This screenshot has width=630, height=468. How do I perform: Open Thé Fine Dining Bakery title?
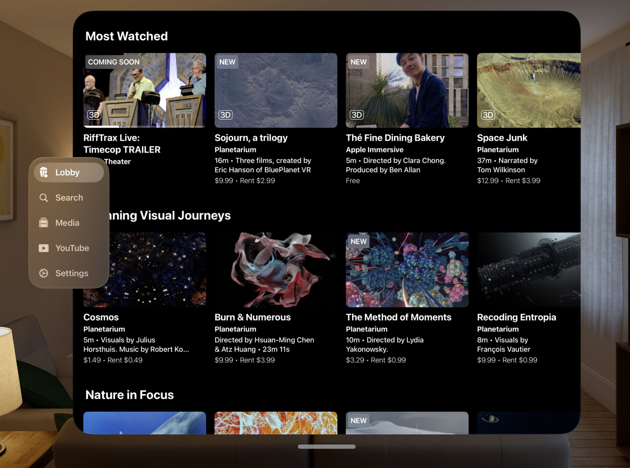pyautogui.click(x=395, y=138)
